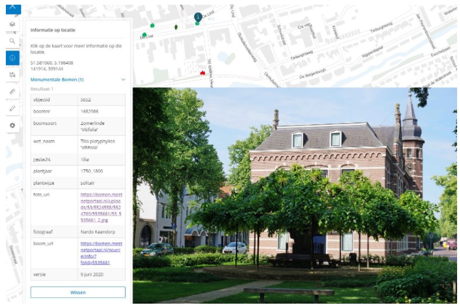Screen dimensions: 460x306
Task: Select the pencil draw tool
Action: [12, 108]
